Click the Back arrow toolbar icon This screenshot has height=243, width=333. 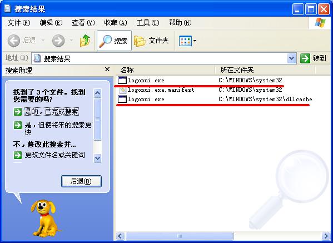click(x=14, y=41)
